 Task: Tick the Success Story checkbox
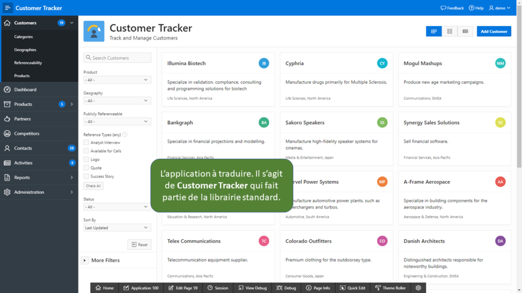click(x=86, y=177)
